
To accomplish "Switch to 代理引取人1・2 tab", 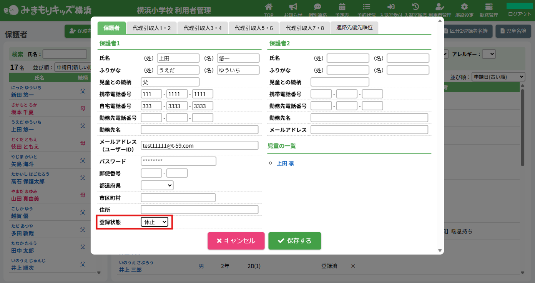I will point(152,28).
